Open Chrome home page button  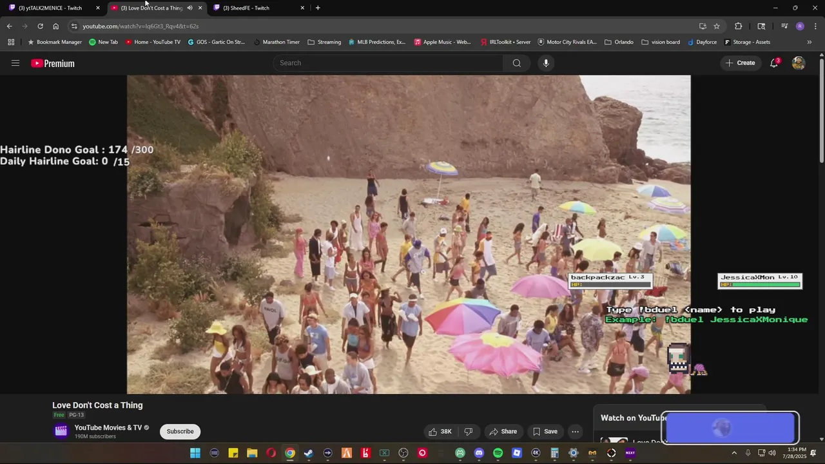click(55, 26)
